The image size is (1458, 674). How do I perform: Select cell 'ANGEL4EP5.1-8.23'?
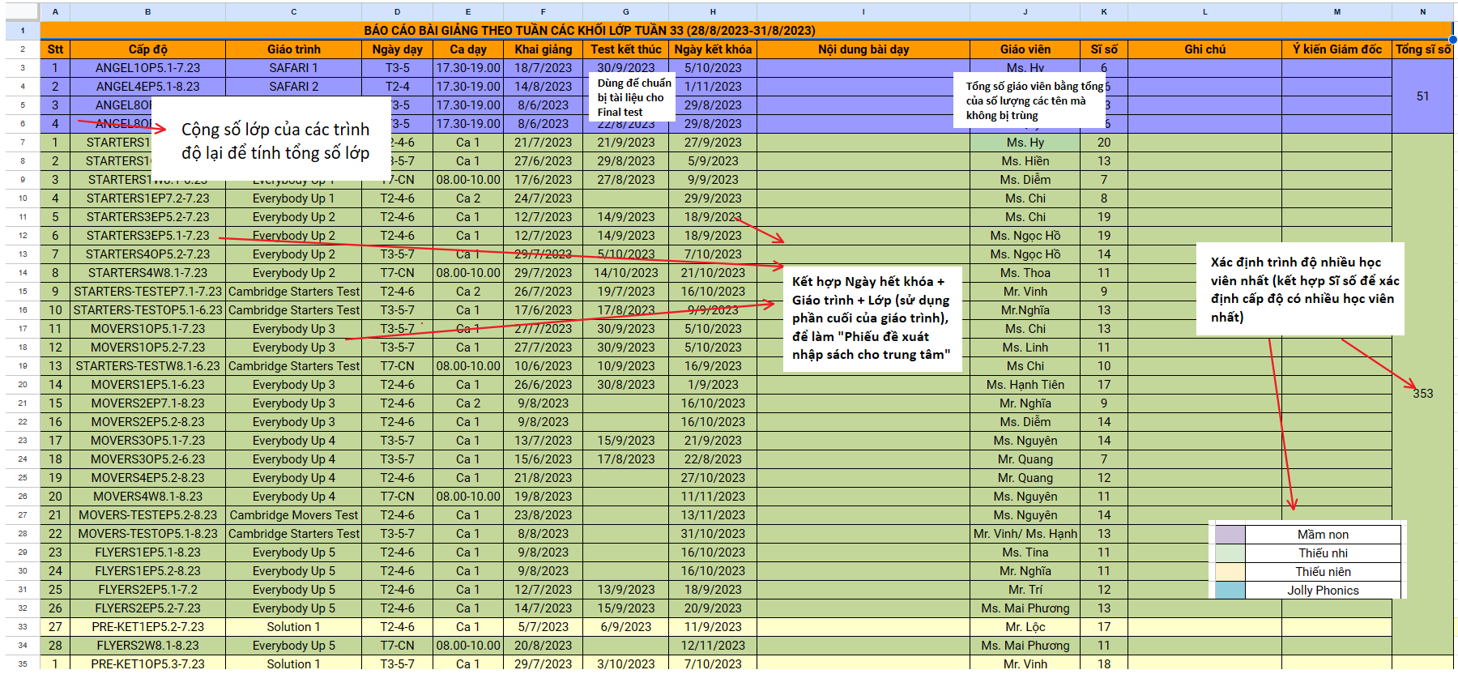pos(147,87)
